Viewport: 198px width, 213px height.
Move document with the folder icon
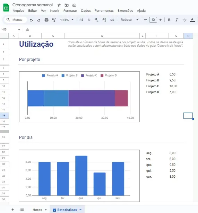coord(67,5)
